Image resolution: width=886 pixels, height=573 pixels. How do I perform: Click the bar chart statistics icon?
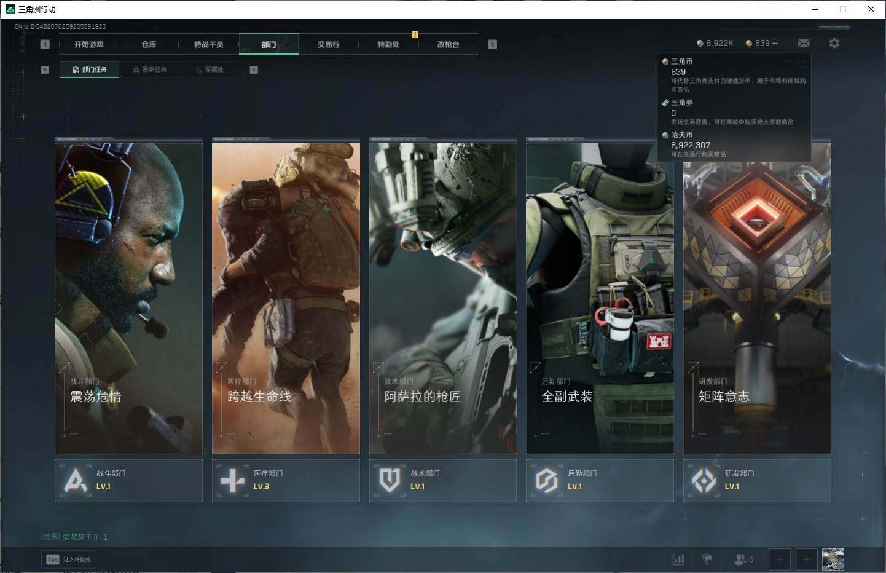tap(678, 559)
